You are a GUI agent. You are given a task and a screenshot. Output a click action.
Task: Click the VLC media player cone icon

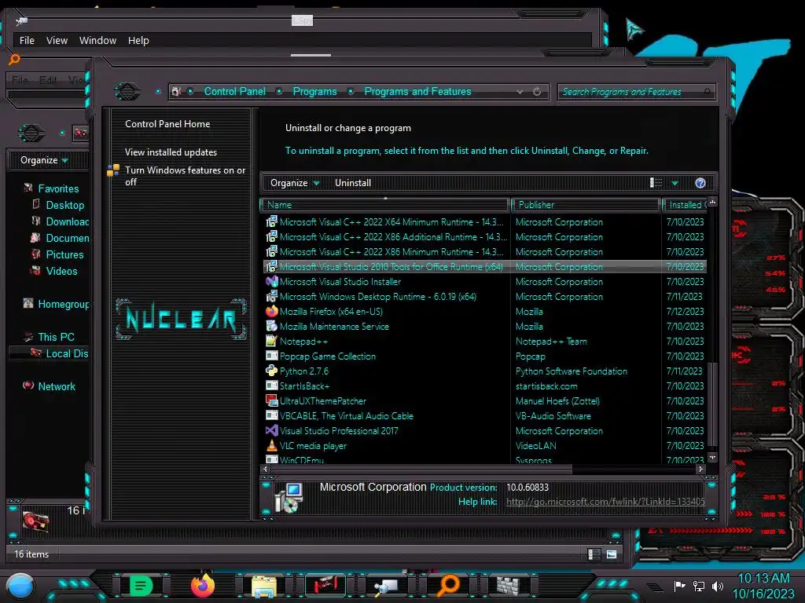[x=271, y=446]
